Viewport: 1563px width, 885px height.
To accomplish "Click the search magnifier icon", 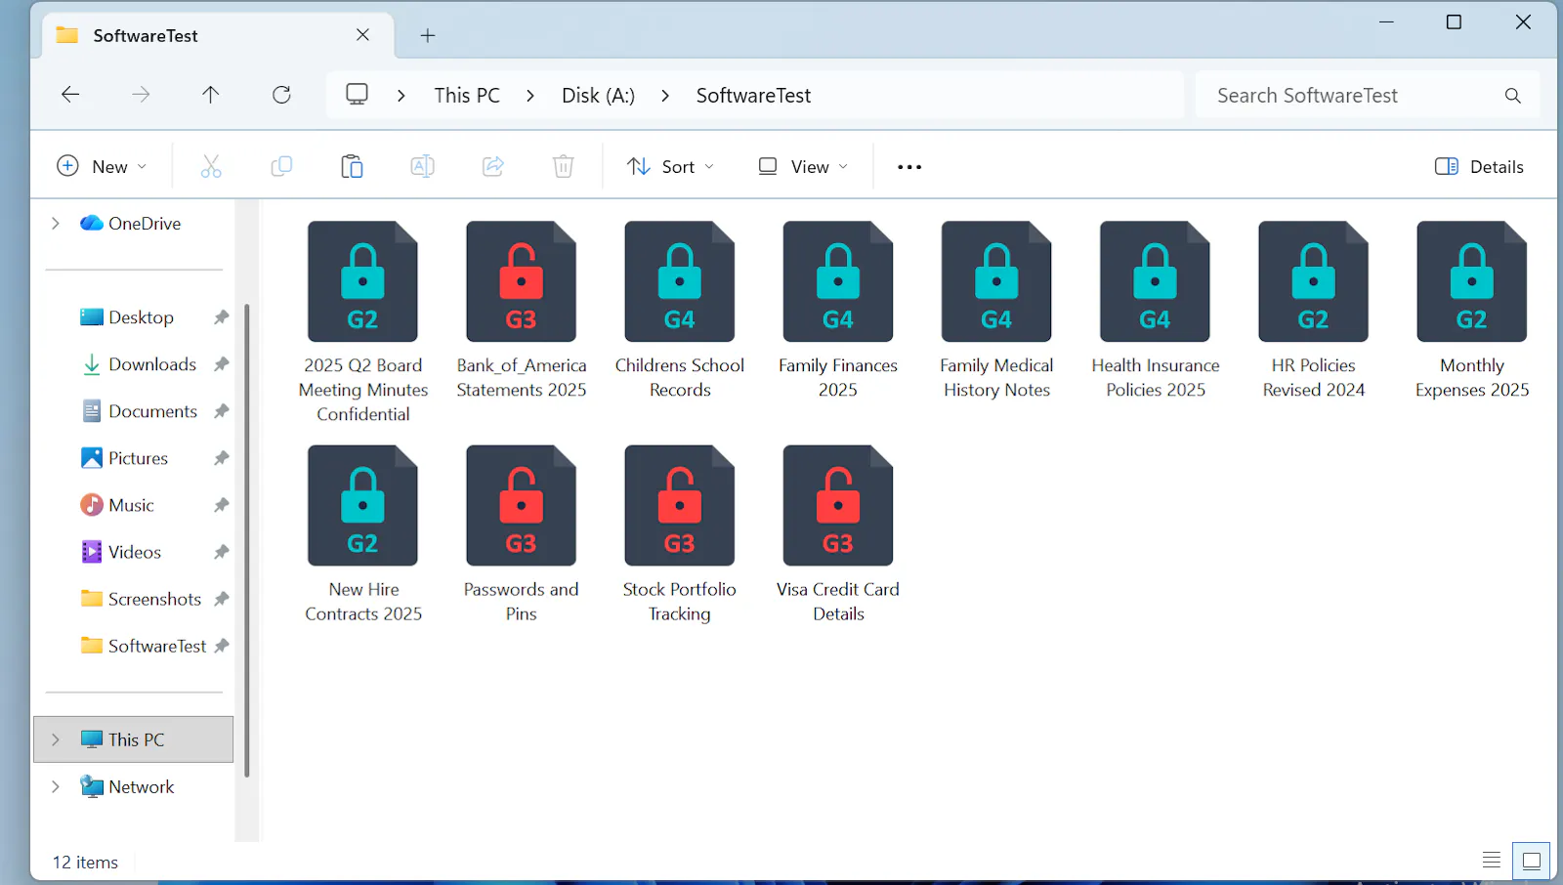I will [1512, 96].
